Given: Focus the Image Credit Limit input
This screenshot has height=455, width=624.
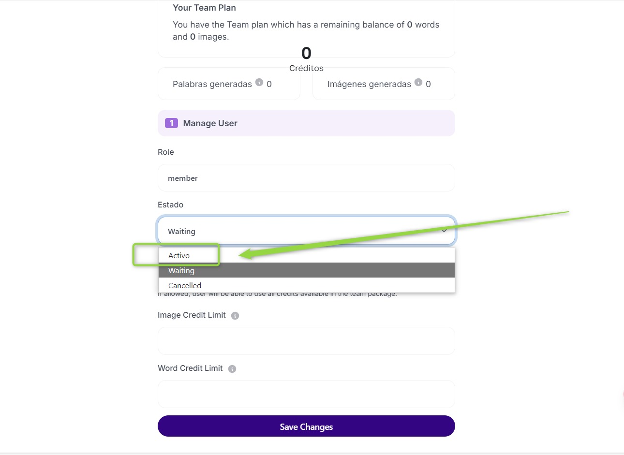Looking at the screenshot, I should click(x=306, y=341).
